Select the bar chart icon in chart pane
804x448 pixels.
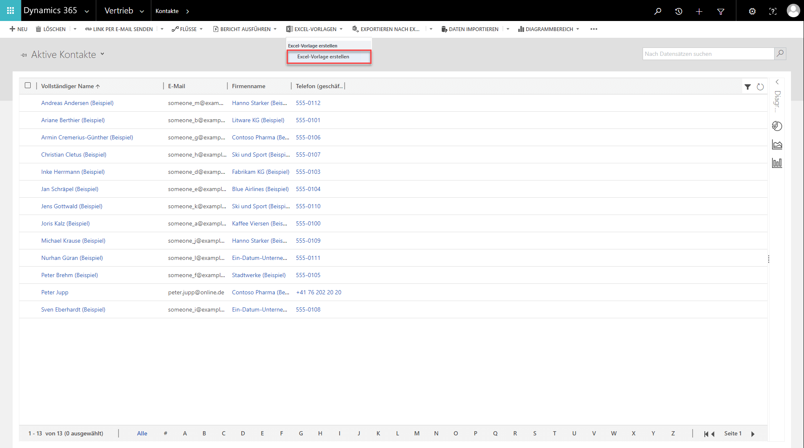pyautogui.click(x=777, y=163)
